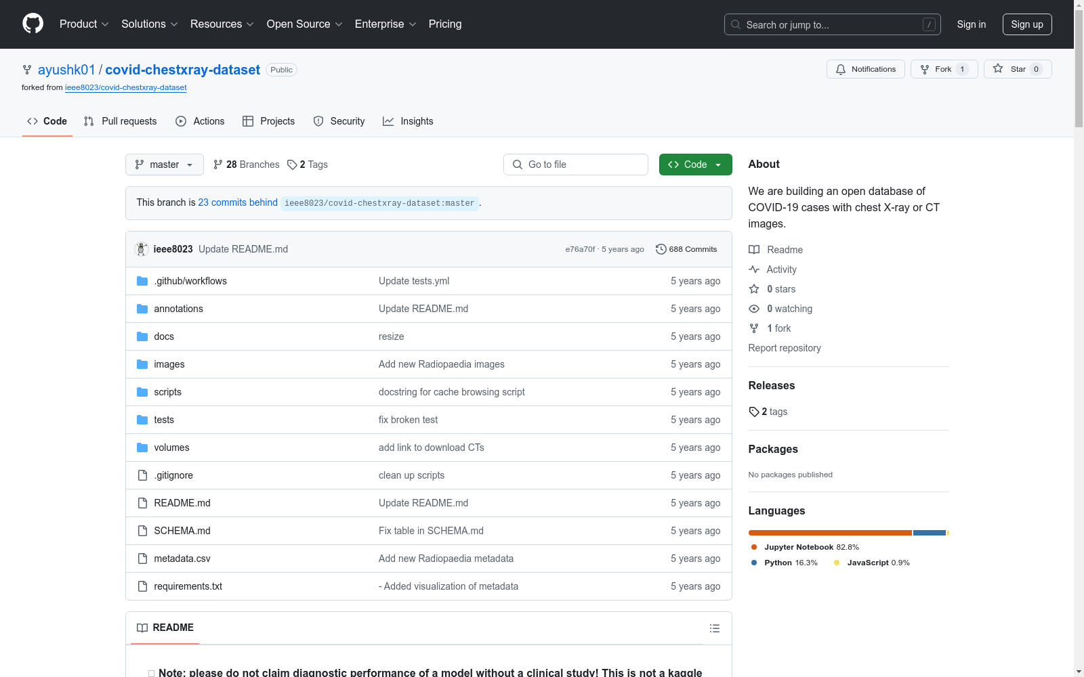Switch to the Security tab

pyautogui.click(x=339, y=121)
